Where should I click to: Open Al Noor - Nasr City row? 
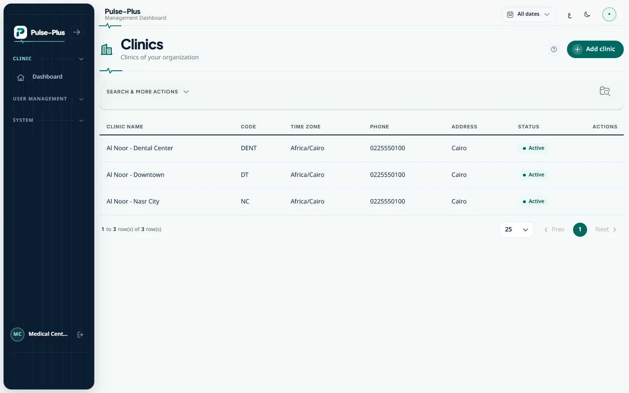pyautogui.click(x=362, y=202)
